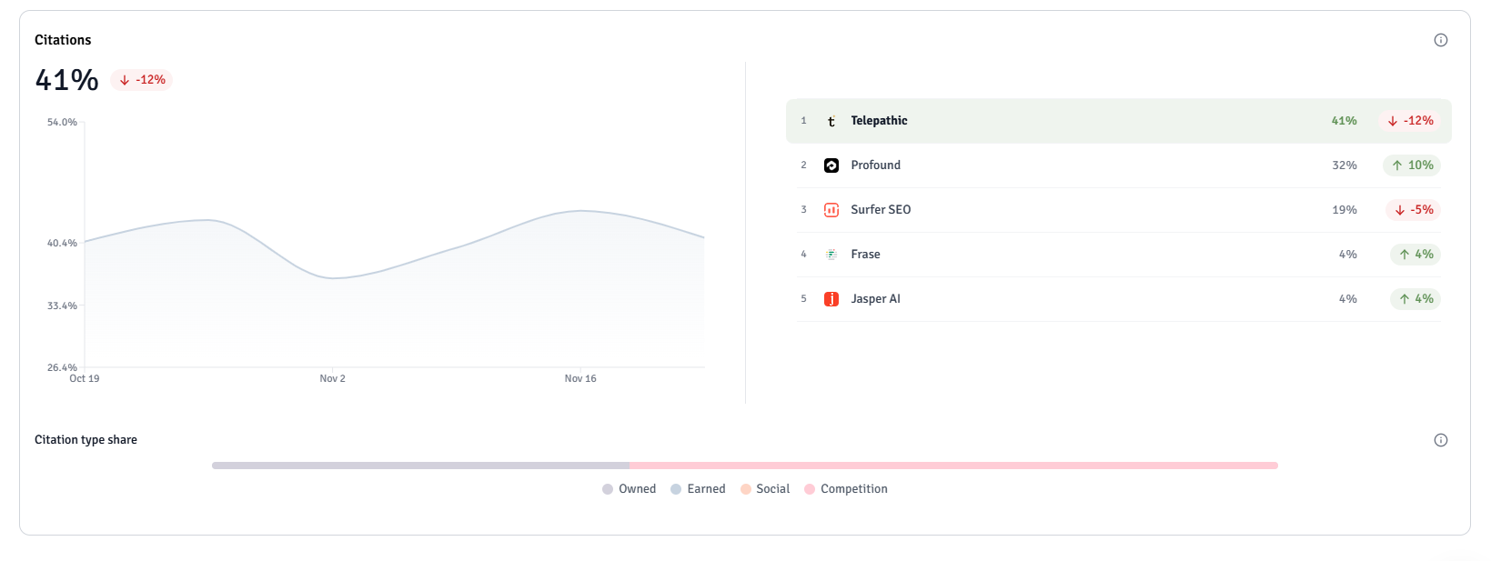Click the Nov 16 axis label
This screenshot has height=561, width=1491.
580,379
